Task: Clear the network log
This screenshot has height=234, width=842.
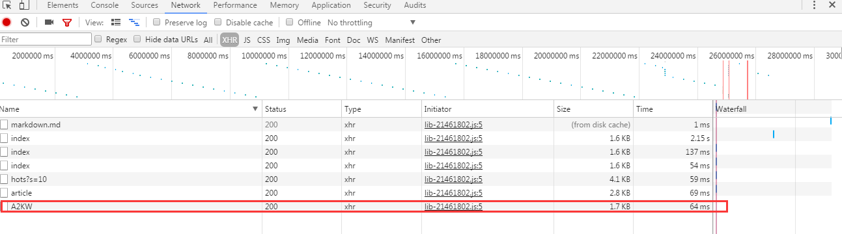Action: point(25,22)
